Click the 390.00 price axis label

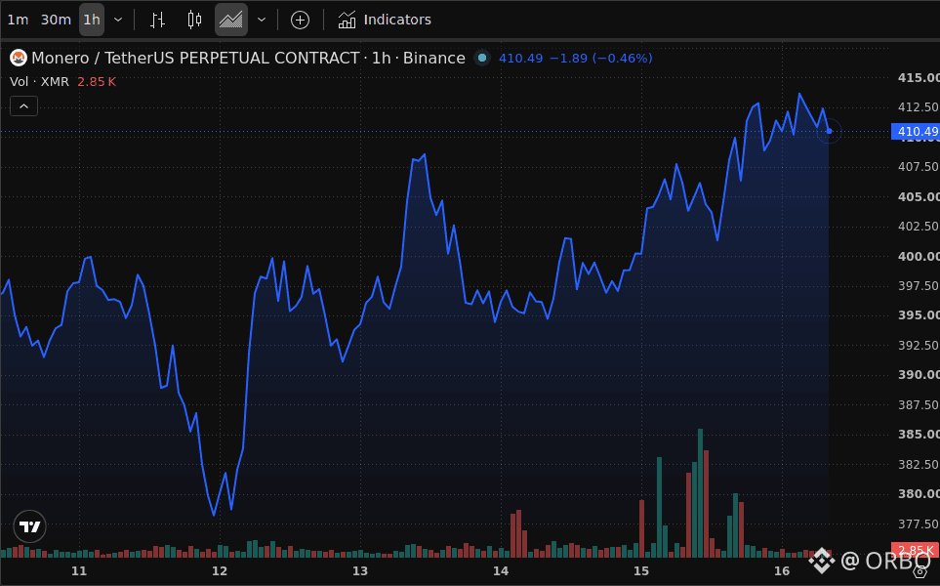(919, 375)
